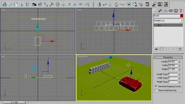Click the Height spinner arrows
This screenshot has height=104, width=185.
pyautogui.click(x=179, y=69)
